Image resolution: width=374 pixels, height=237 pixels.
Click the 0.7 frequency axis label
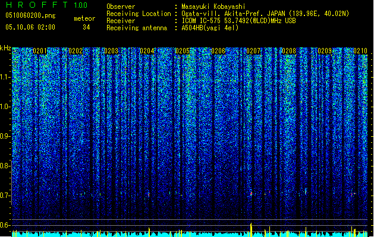click(x=5, y=196)
